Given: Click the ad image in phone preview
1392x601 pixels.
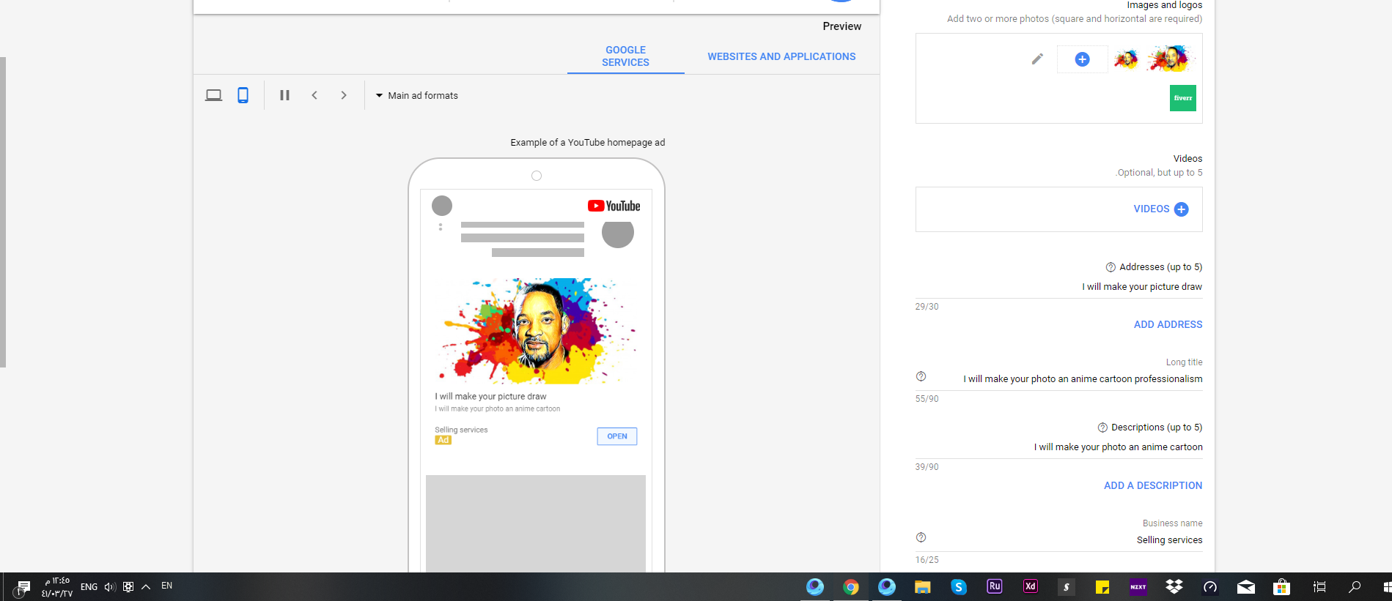Looking at the screenshot, I should [536, 331].
